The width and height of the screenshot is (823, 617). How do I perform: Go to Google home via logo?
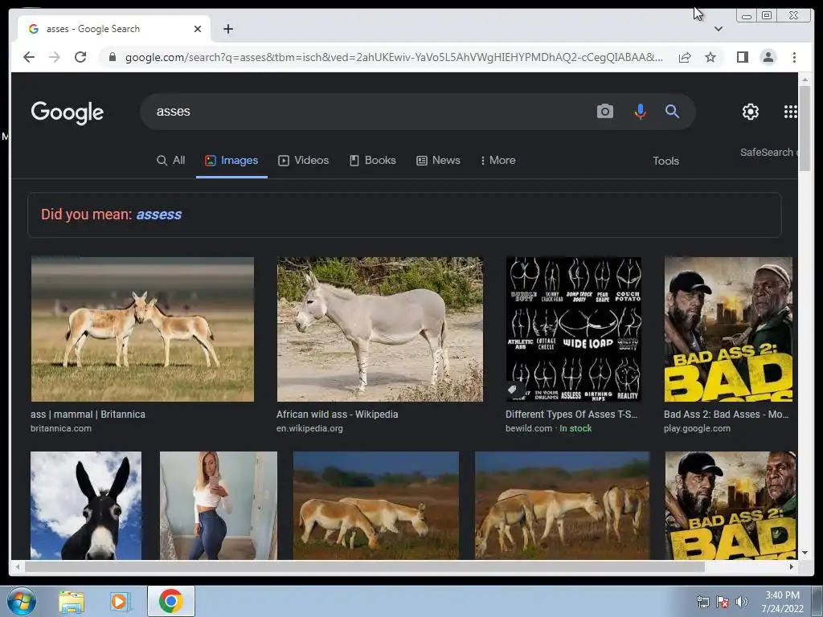[68, 112]
